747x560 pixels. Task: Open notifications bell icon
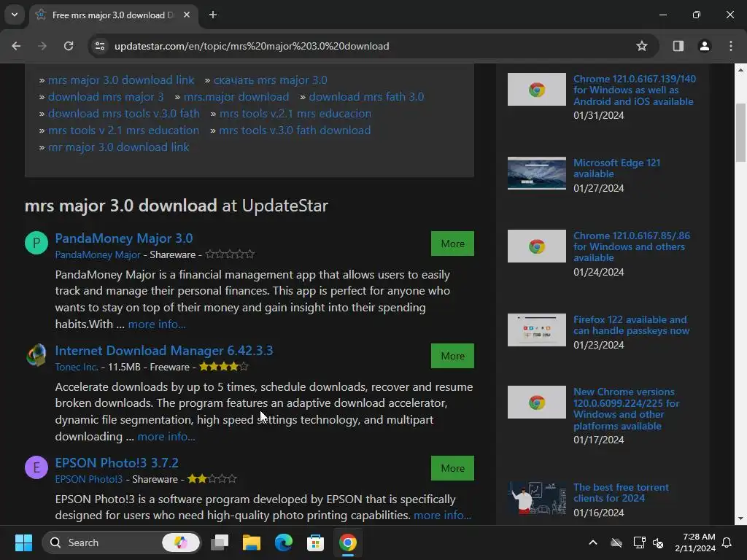click(x=727, y=542)
